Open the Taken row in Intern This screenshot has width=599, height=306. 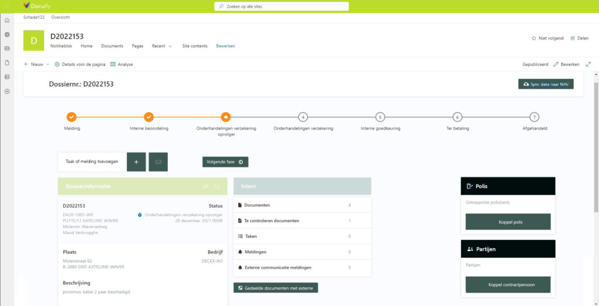[302, 237]
